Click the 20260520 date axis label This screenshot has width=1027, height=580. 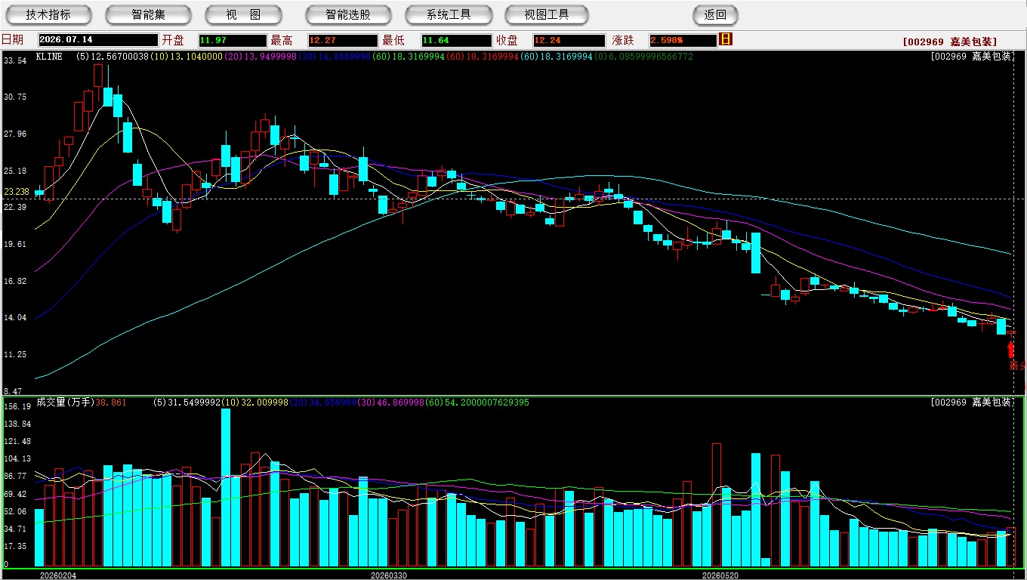coord(721,575)
